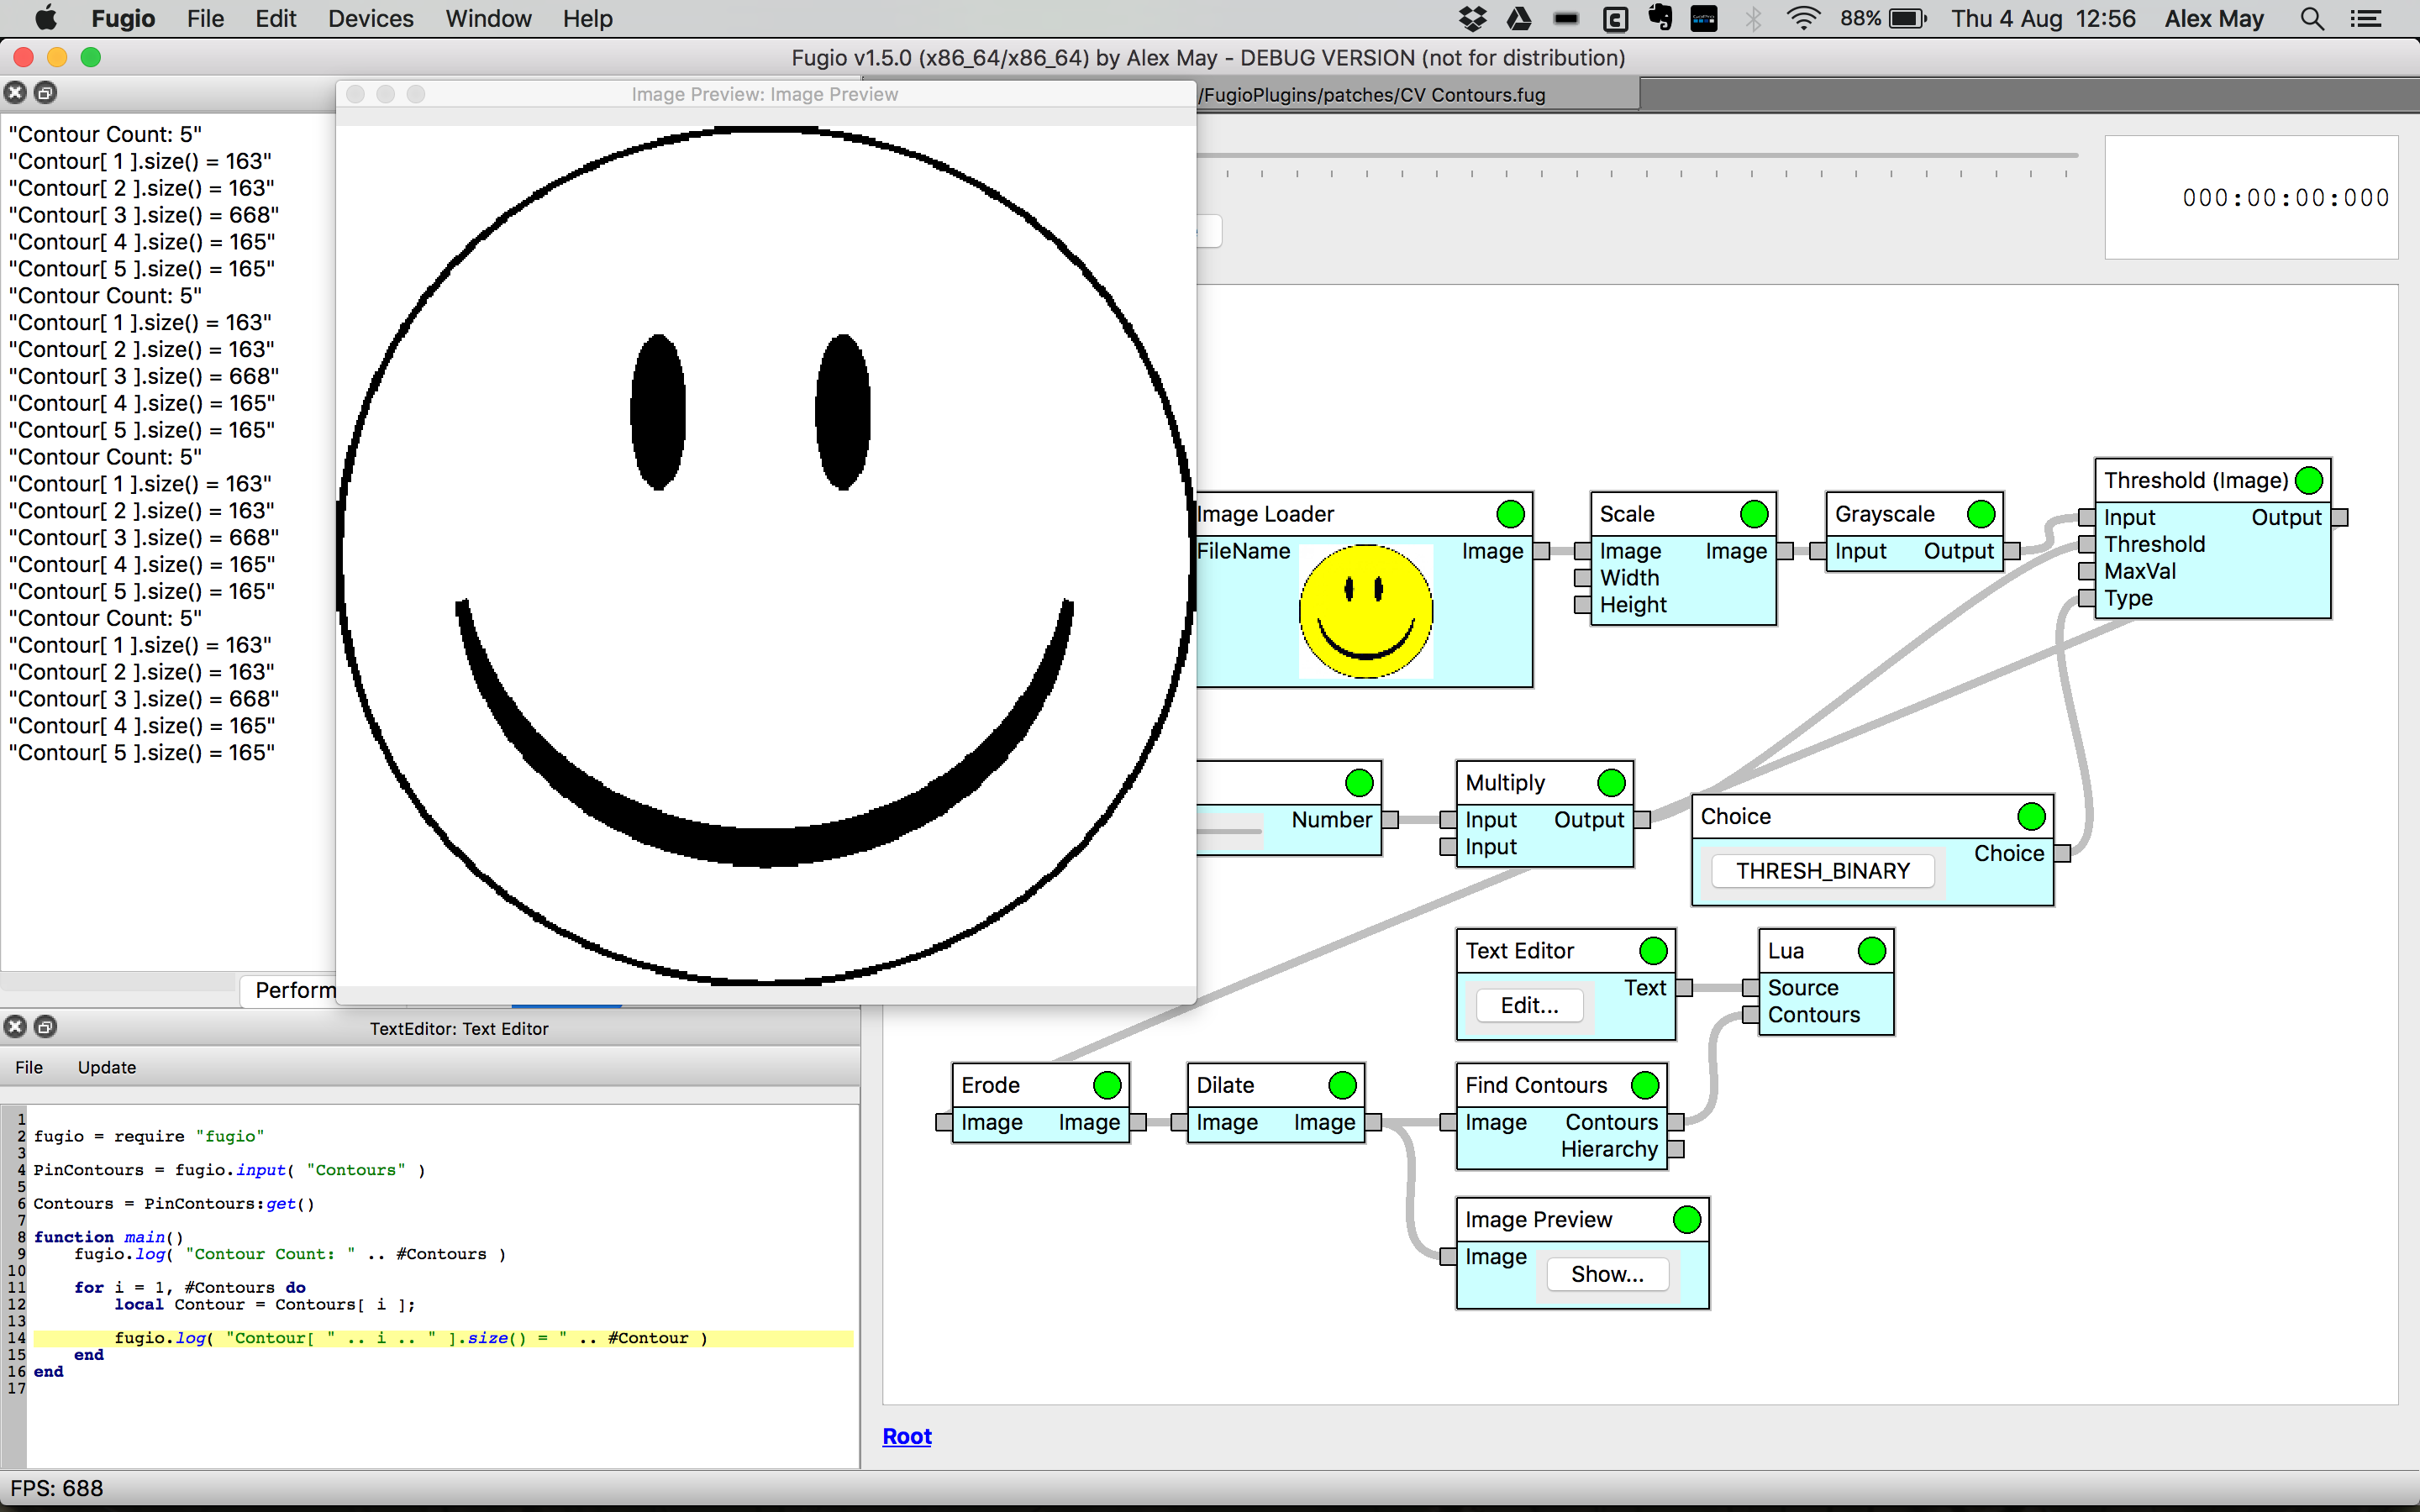The width and height of the screenshot is (2420, 1512).
Task: Click the Image Loader's Image output pin
Action: (1541, 551)
